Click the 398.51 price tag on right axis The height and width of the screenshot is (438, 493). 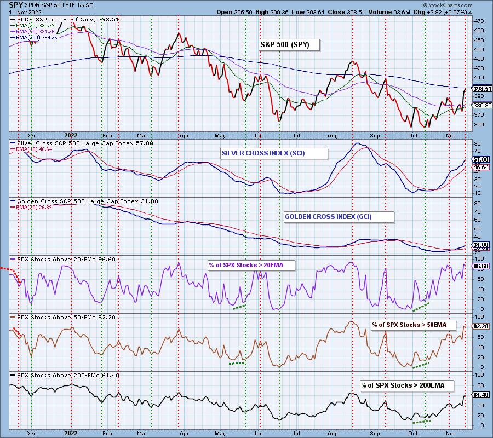click(x=482, y=89)
